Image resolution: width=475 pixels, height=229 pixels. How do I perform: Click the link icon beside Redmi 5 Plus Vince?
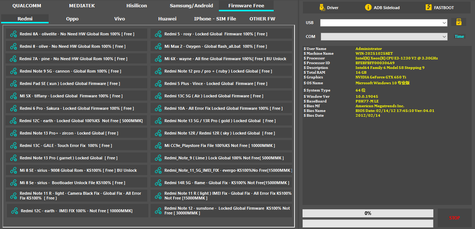click(158, 84)
